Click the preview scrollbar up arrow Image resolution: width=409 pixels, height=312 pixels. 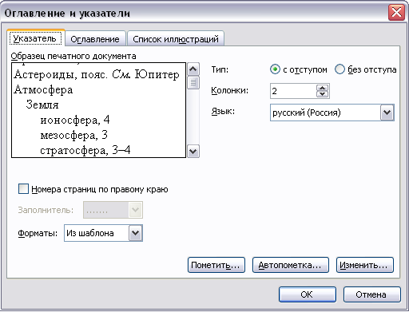[193, 69]
